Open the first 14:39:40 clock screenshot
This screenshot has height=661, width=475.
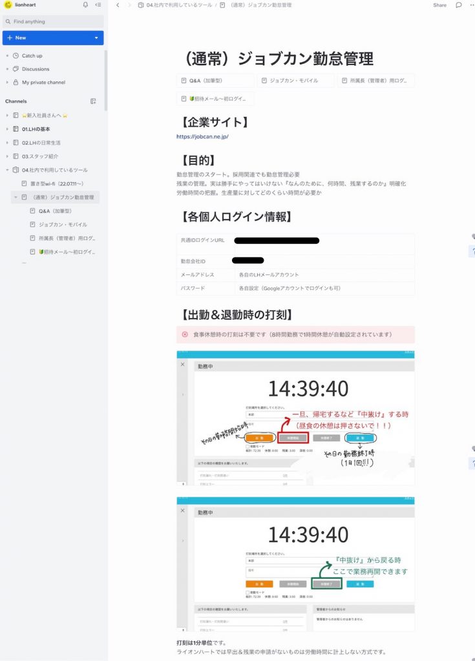click(295, 418)
